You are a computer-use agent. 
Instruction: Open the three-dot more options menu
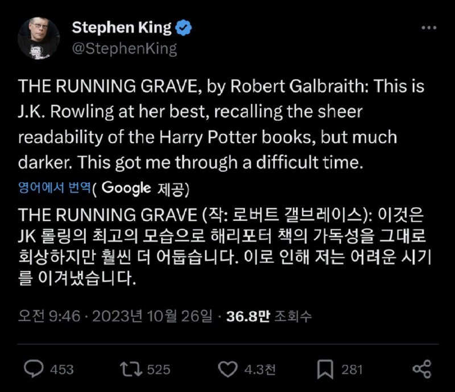pyautogui.click(x=429, y=28)
